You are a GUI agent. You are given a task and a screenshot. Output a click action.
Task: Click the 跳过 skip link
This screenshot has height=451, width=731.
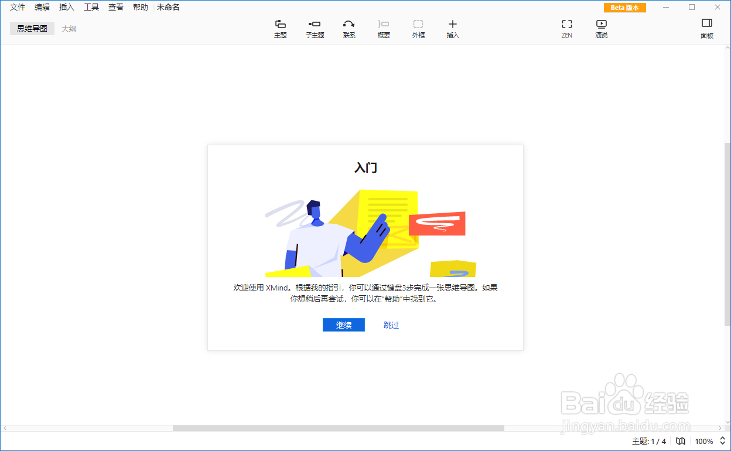(x=391, y=325)
